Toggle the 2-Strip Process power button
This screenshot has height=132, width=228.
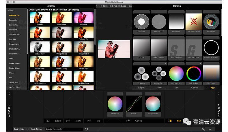(159, 94)
